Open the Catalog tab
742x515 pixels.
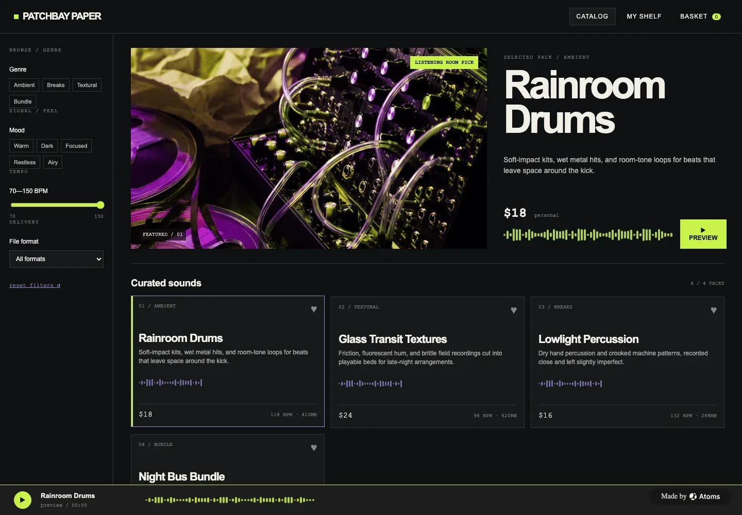point(592,16)
